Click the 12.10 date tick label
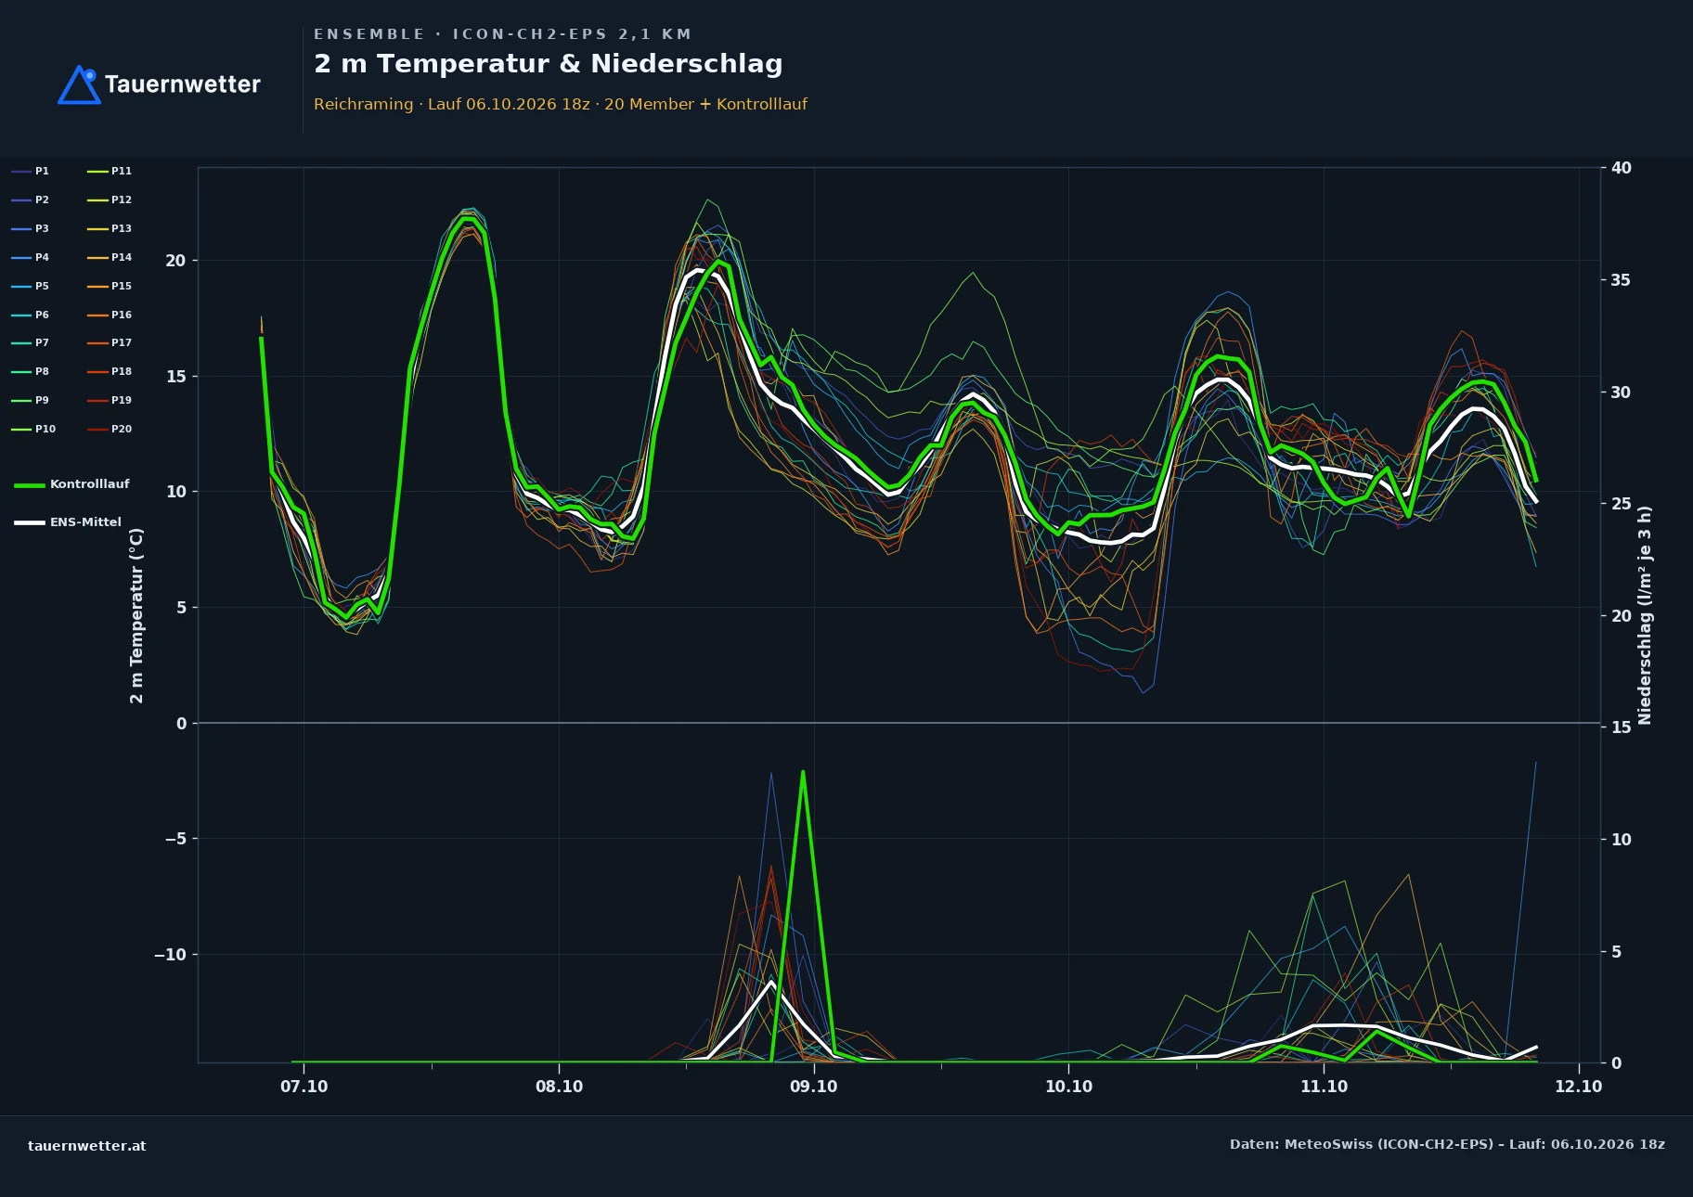Screen dimensions: 1693x1197 point(1578,1087)
